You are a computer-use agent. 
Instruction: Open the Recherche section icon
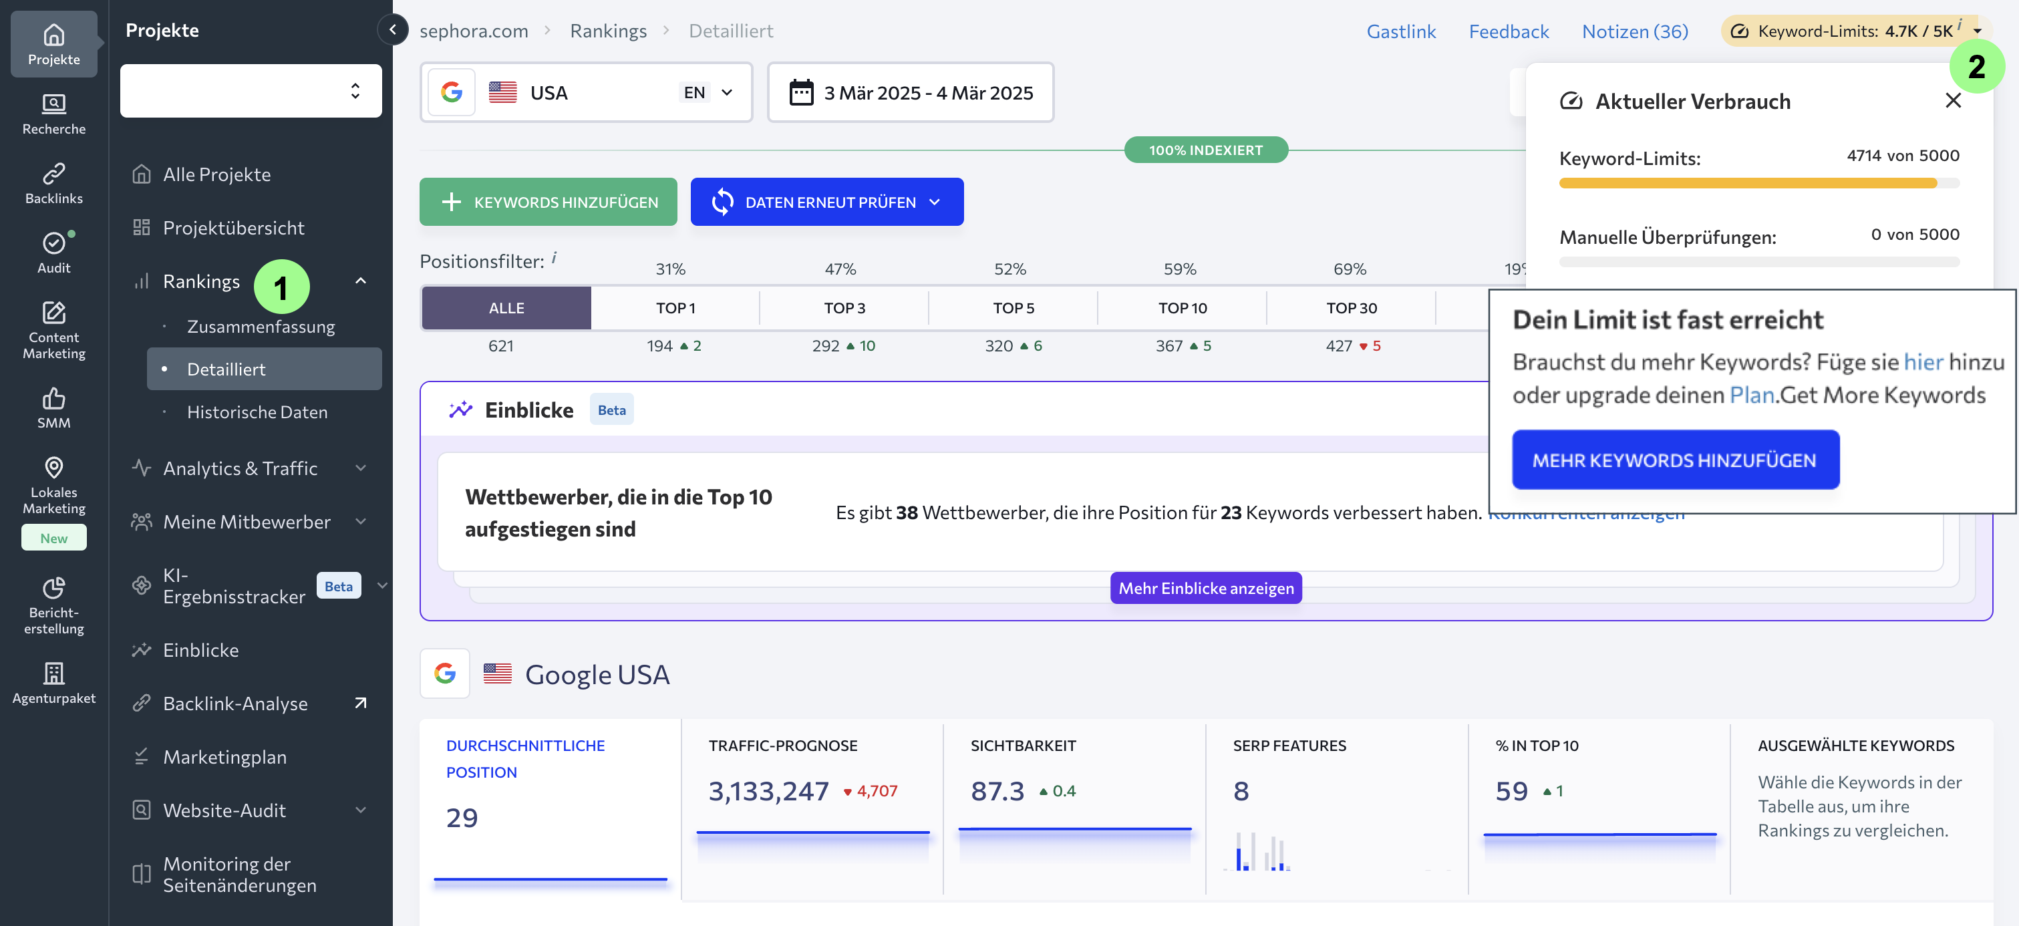tap(53, 104)
